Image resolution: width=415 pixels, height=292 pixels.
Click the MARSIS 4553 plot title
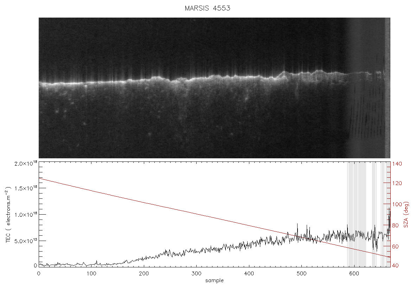207,8
